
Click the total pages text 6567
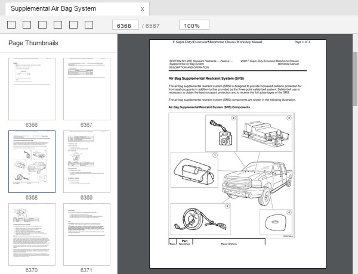tap(152, 26)
